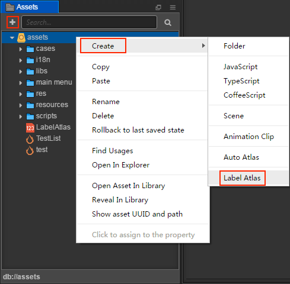Viewport: 290px width, 284px height.
Task: Click the LabelAtlas 123 asset icon
Action: coord(30,128)
